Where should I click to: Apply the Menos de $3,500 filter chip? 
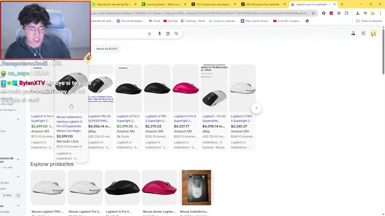pos(107,49)
